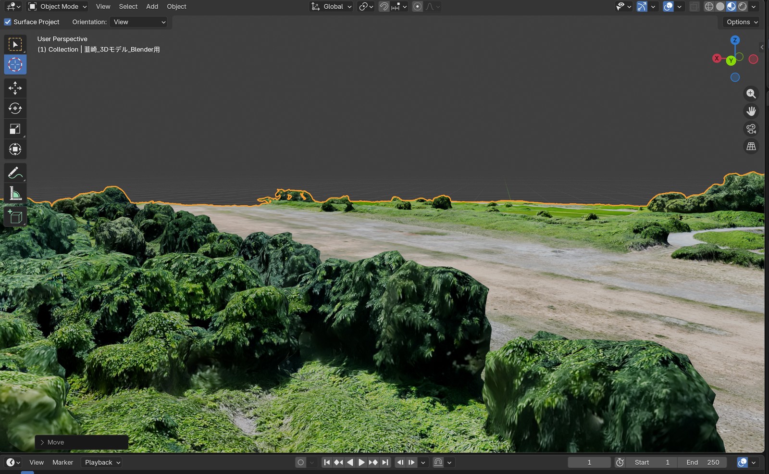Jump to the last frame
The width and height of the screenshot is (769, 474).
tap(385, 462)
